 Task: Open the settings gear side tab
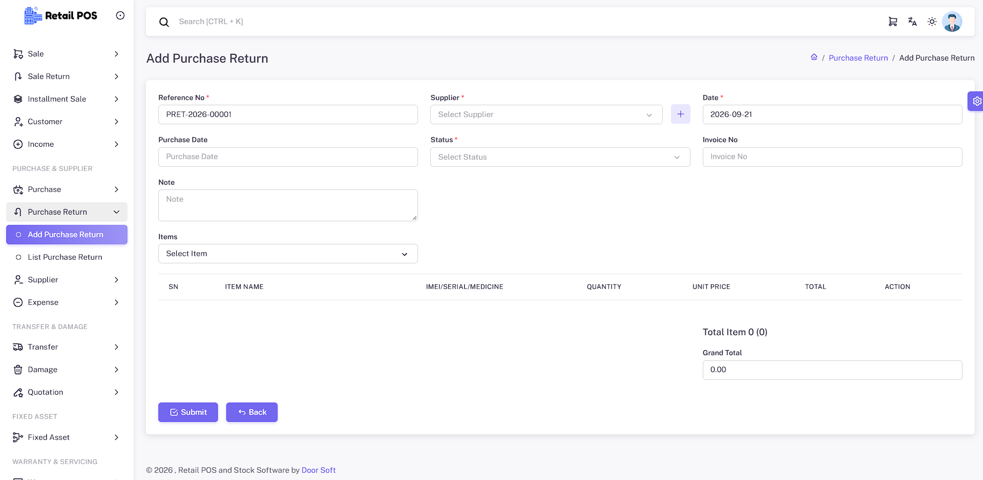click(x=976, y=101)
